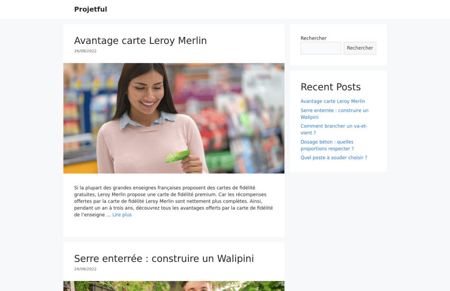Click the 24/08/2022 post date
The height and width of the screenshot is (291, 450).
[x=85, y=269]
